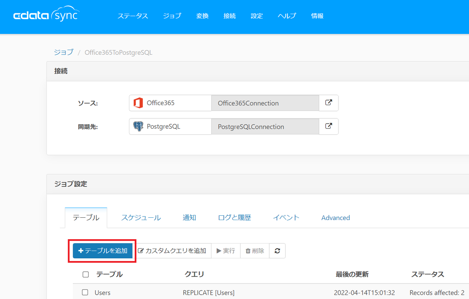Check the Users table row checkbox
Image resolution: width=469 pixels, height=299 pixels.
tap(85, 292)
